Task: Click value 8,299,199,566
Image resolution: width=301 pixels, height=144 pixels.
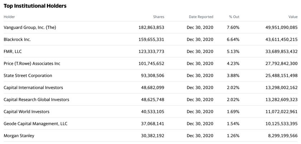Action: pos(283,136)
